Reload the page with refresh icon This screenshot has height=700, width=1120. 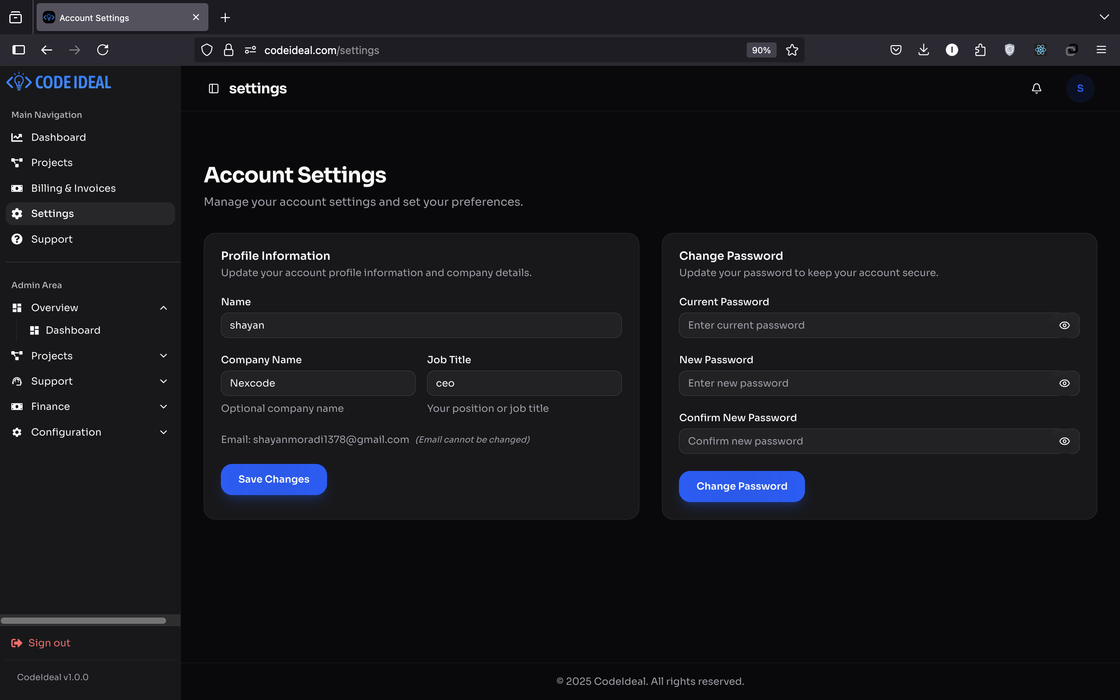[103, 50]
